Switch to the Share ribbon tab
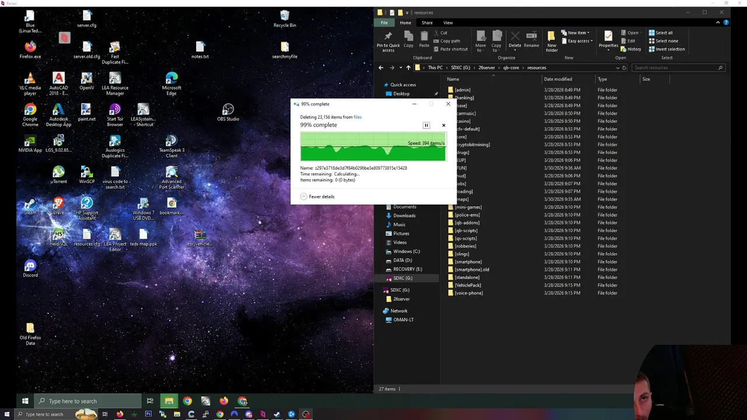The height and width of the screenshot is (420, 747). [x=427, y=23]
